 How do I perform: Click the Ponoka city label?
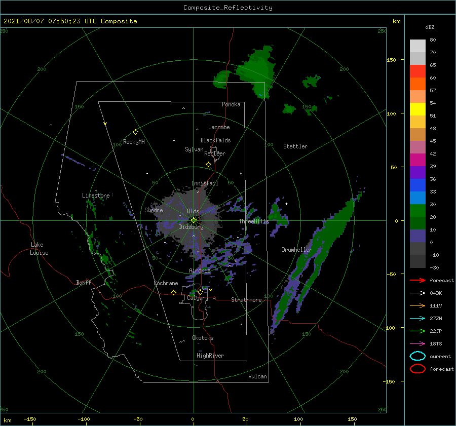click(x=231, y=104)
